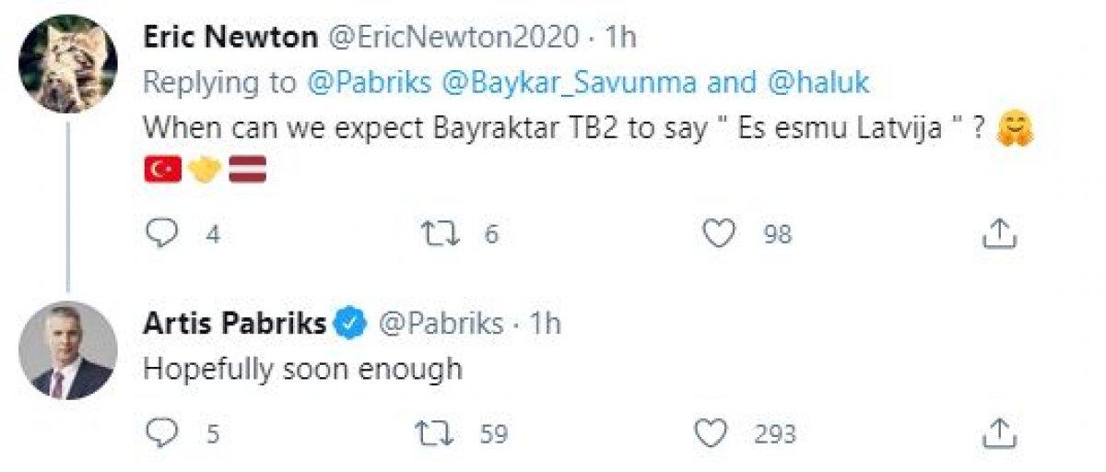1106x472 pixels.
Task: Open the @haluk mention
Action: (x=816, y=83)
